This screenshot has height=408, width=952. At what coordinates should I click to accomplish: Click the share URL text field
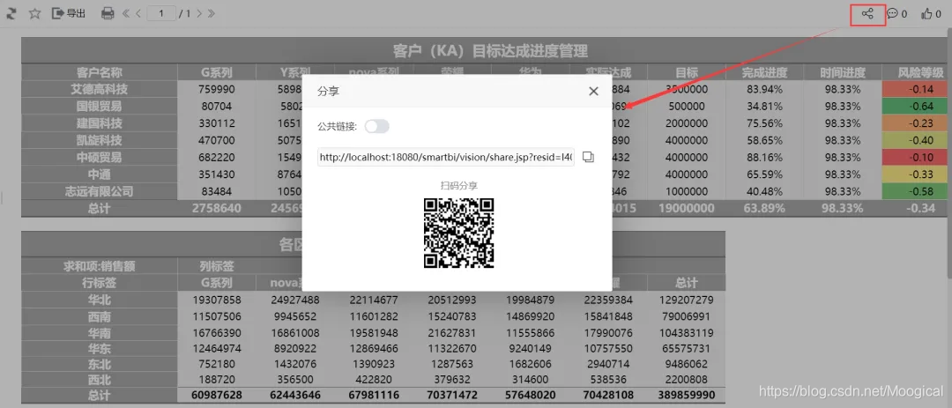[446, 157]
